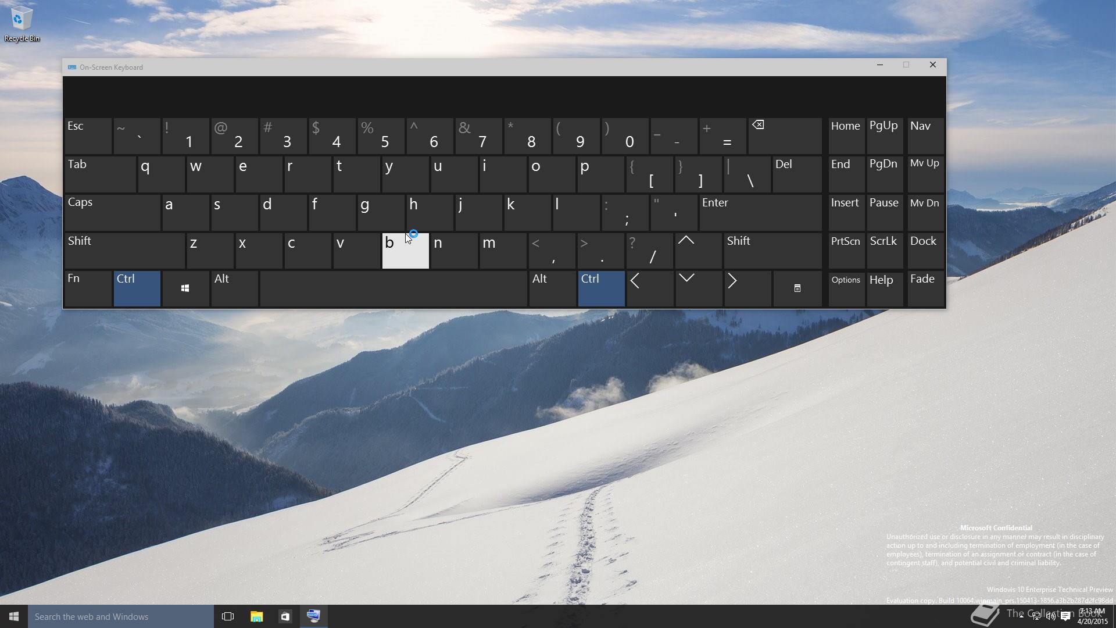This screenshot has height=628, width=1116.
Task: Click the Mv Up key
Action: coord(925,174)
